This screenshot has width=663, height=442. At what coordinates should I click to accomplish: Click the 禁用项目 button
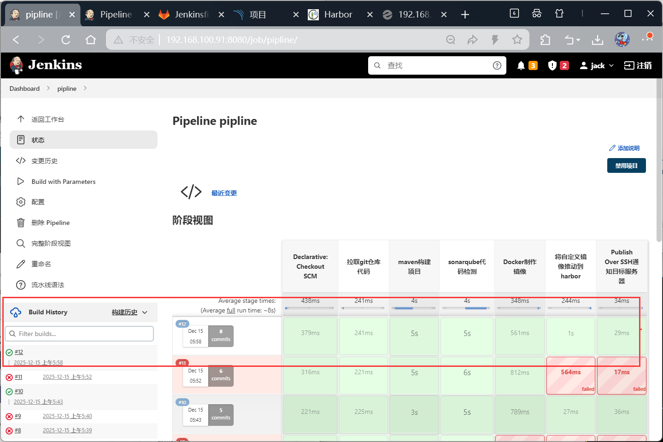pos(626,165)
